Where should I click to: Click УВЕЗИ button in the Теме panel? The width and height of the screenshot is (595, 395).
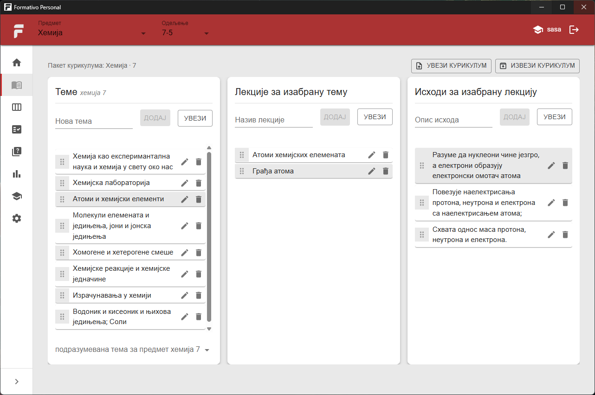pos(195,118)
